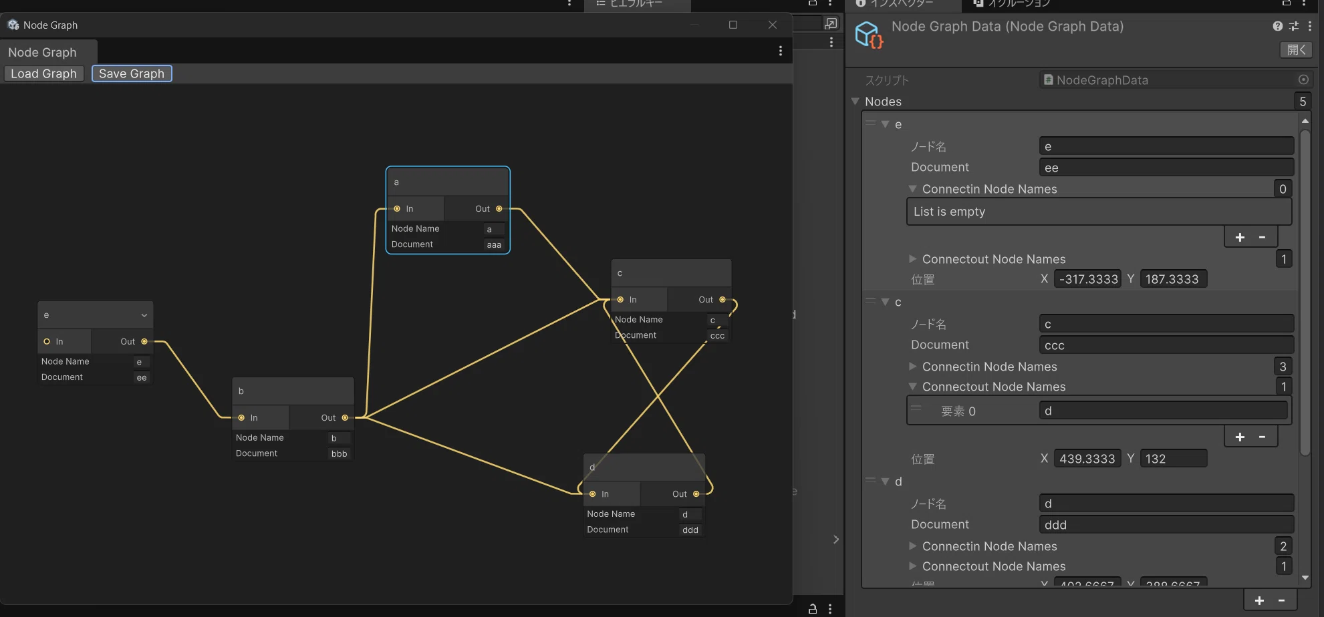Add new element to Nodes list
This screenshot has height=617, width=1324.
pyautogui.click(x=1259, y=600)
